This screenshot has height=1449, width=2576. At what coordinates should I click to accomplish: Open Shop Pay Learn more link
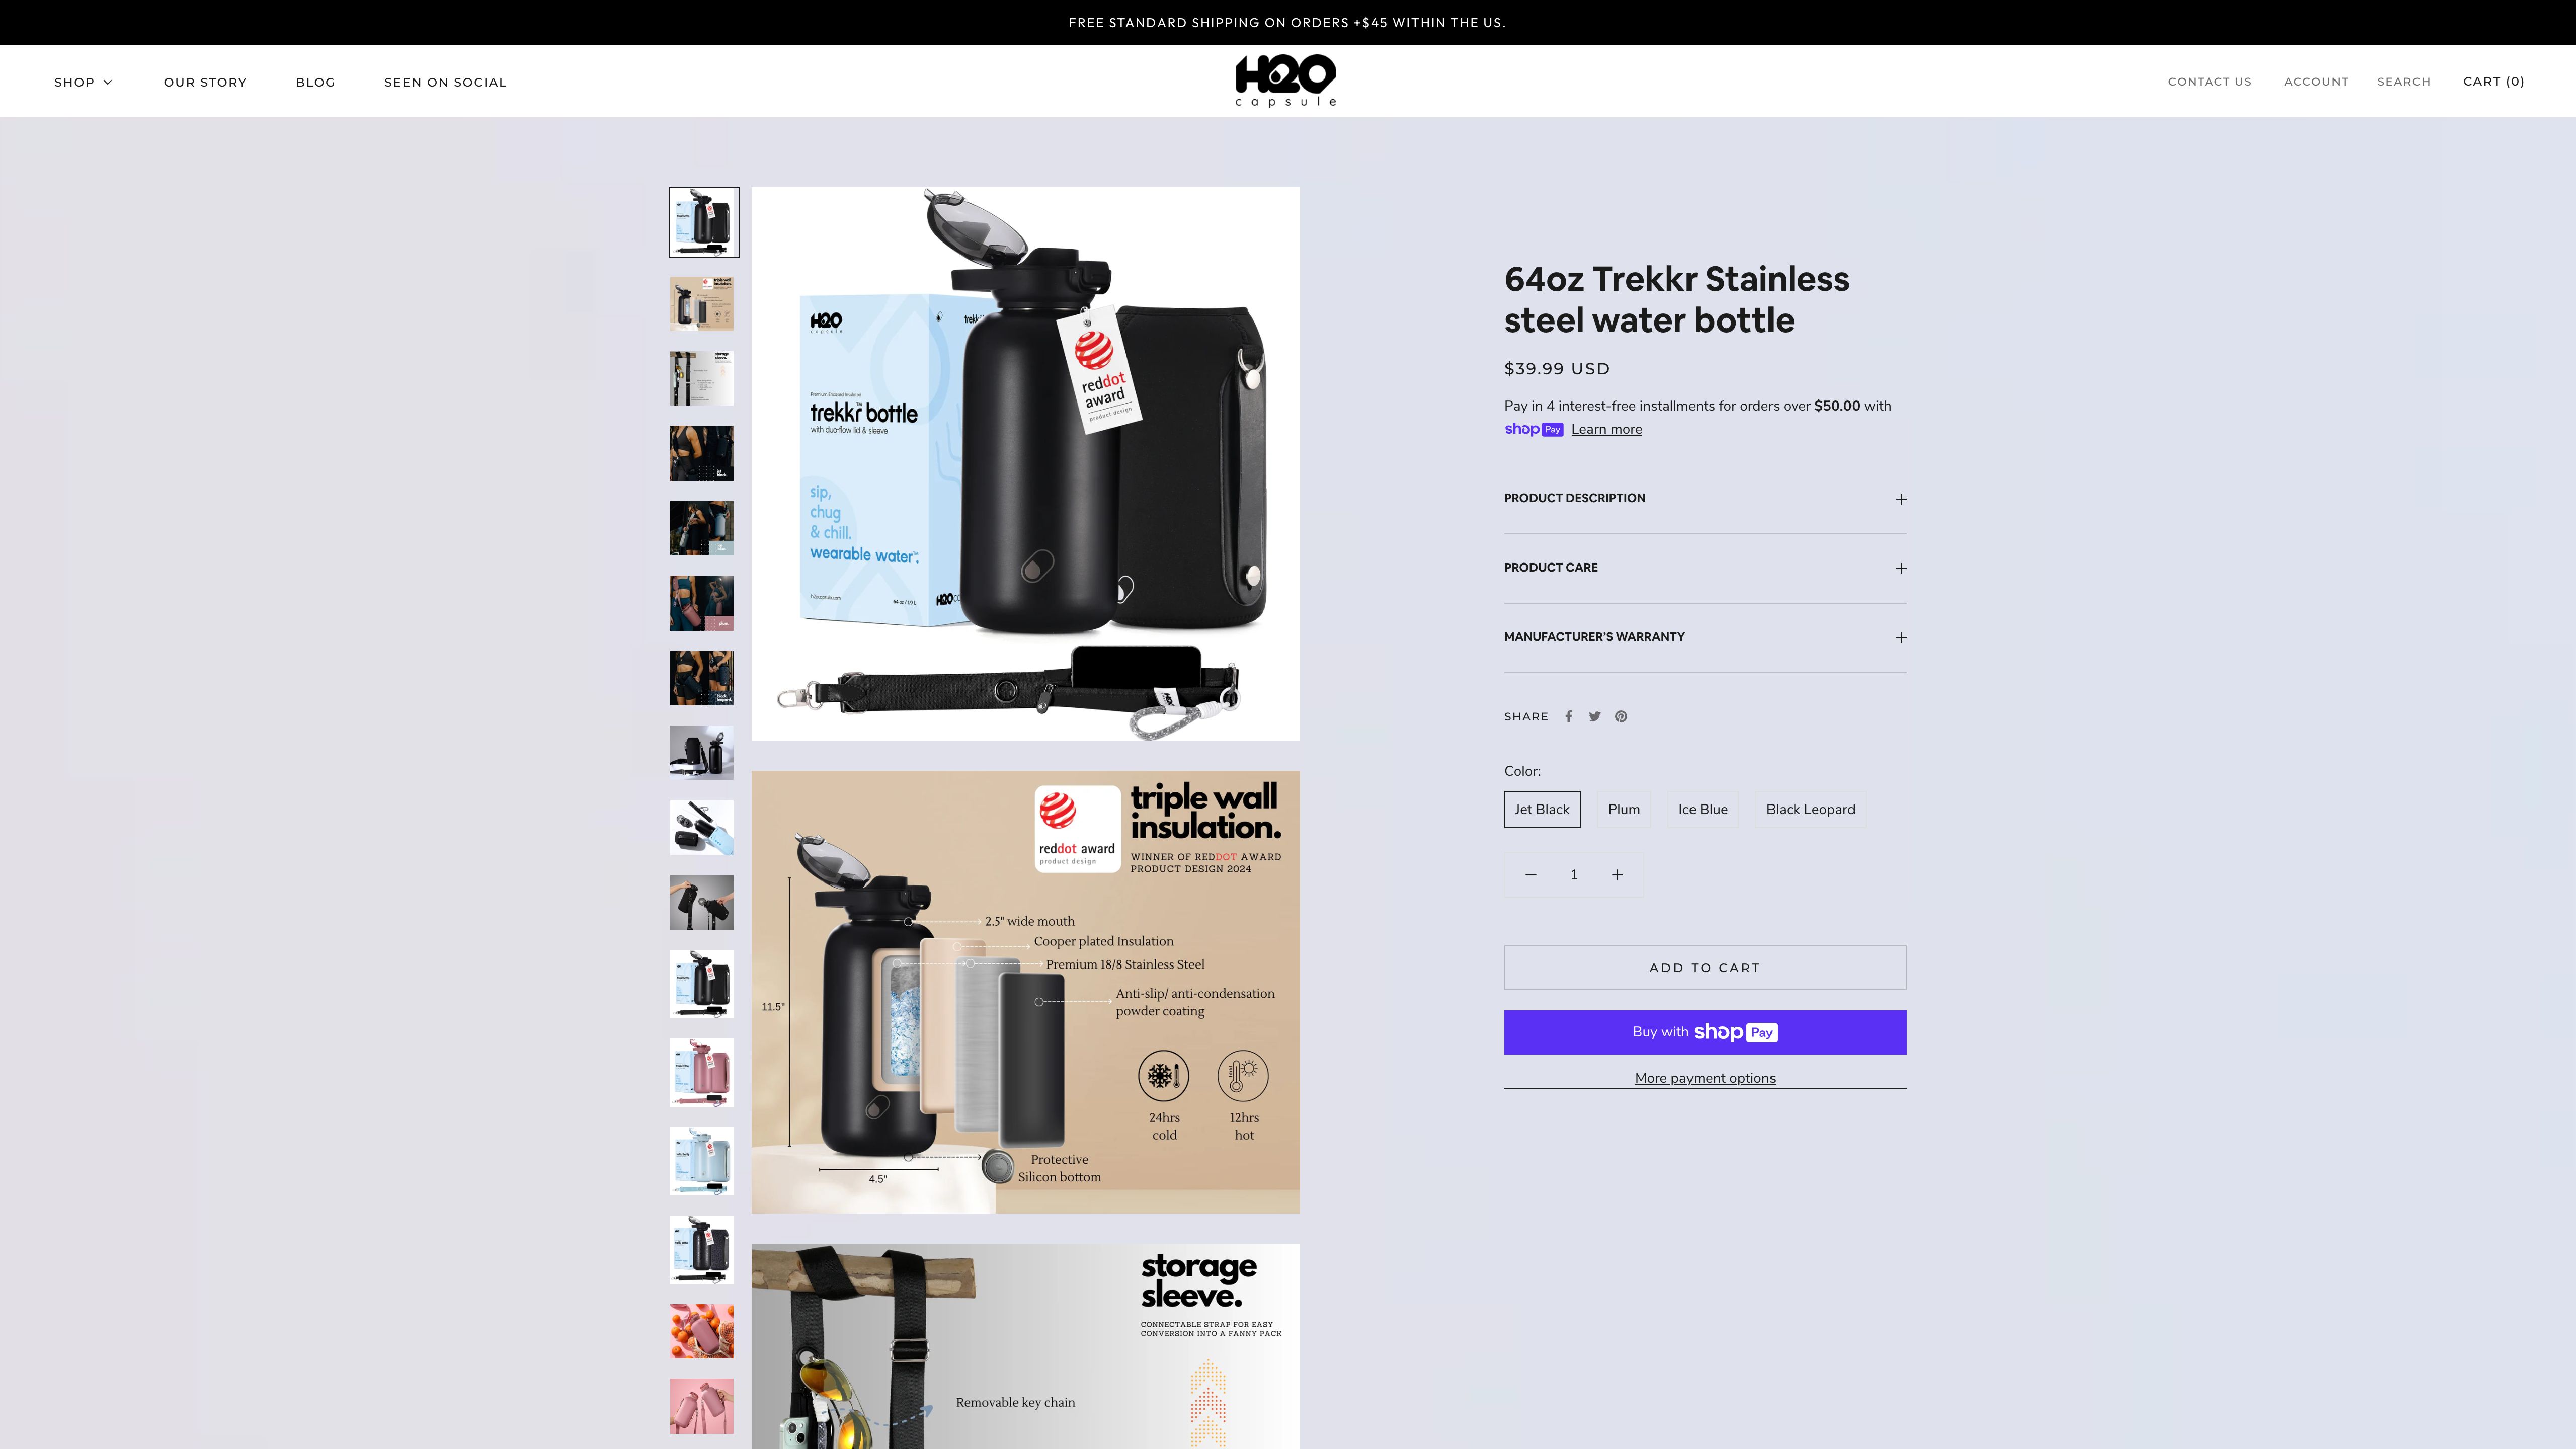pos(1606,429)
